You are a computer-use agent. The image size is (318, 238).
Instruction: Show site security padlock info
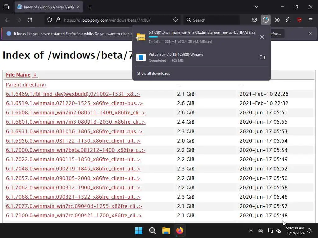(x=58, y=20)
